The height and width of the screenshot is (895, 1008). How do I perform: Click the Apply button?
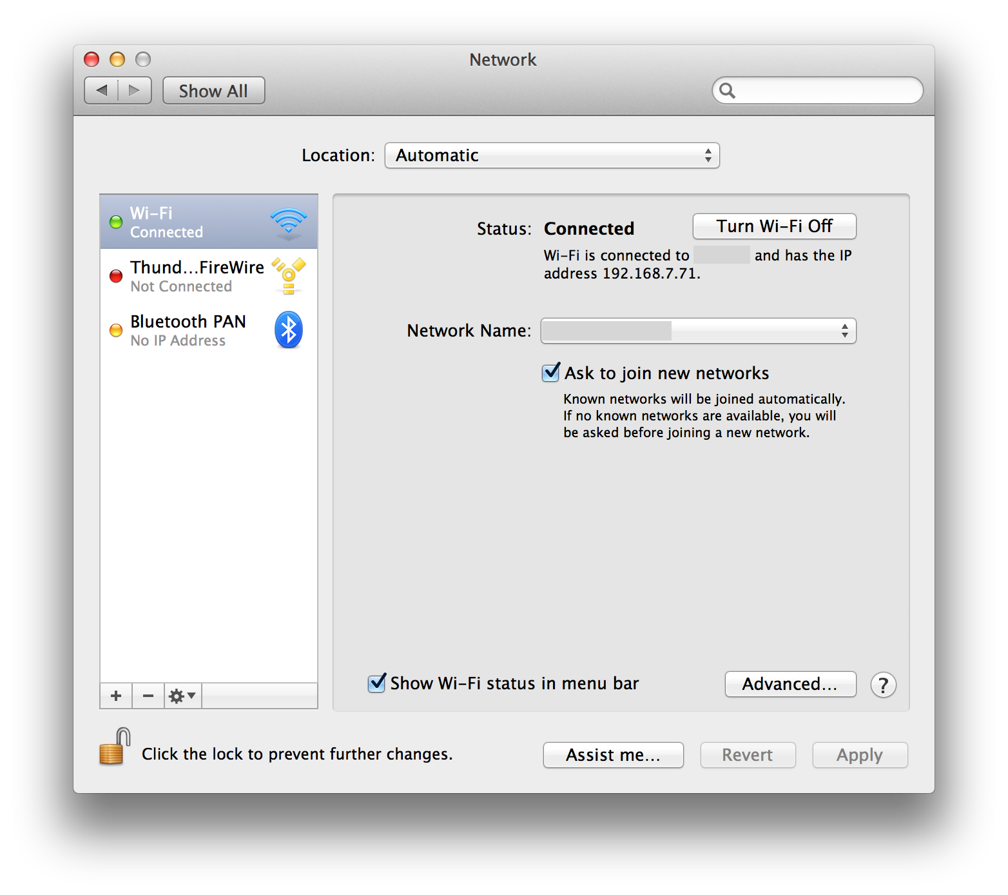(860, 755)
